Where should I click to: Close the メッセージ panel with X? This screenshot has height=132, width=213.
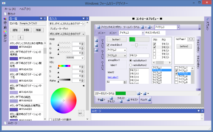pyautogui.click(x=202, y=111)
